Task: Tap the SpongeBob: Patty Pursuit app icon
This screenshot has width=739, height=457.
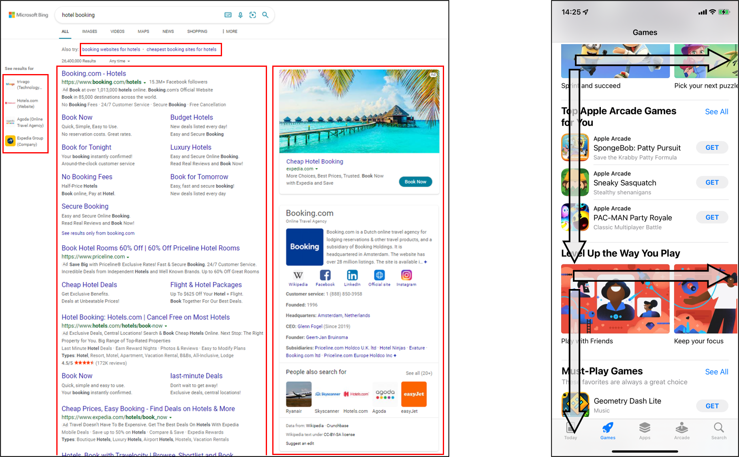Action: click(575, 148)
